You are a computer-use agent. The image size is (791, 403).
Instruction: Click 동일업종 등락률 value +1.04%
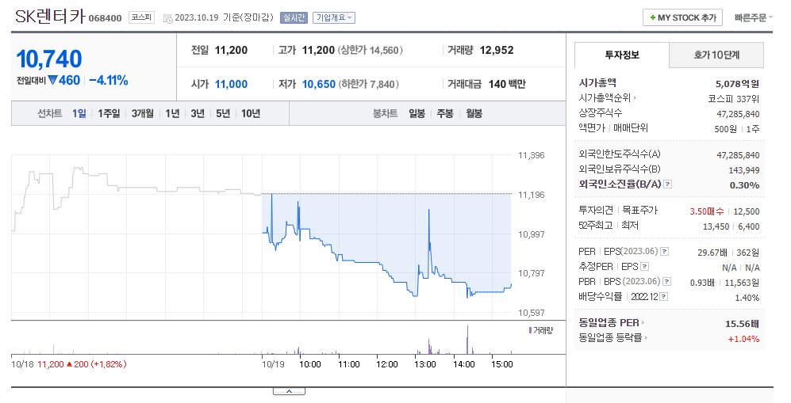click(x=743, y=339)
